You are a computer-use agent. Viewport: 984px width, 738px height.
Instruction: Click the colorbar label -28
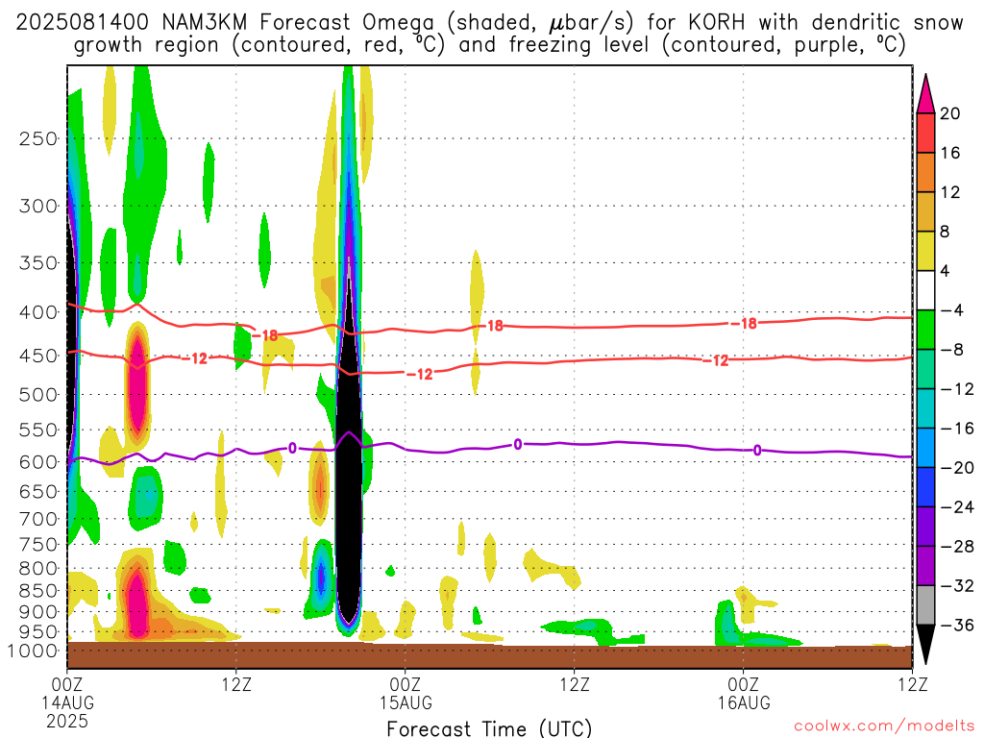[957, 547]
